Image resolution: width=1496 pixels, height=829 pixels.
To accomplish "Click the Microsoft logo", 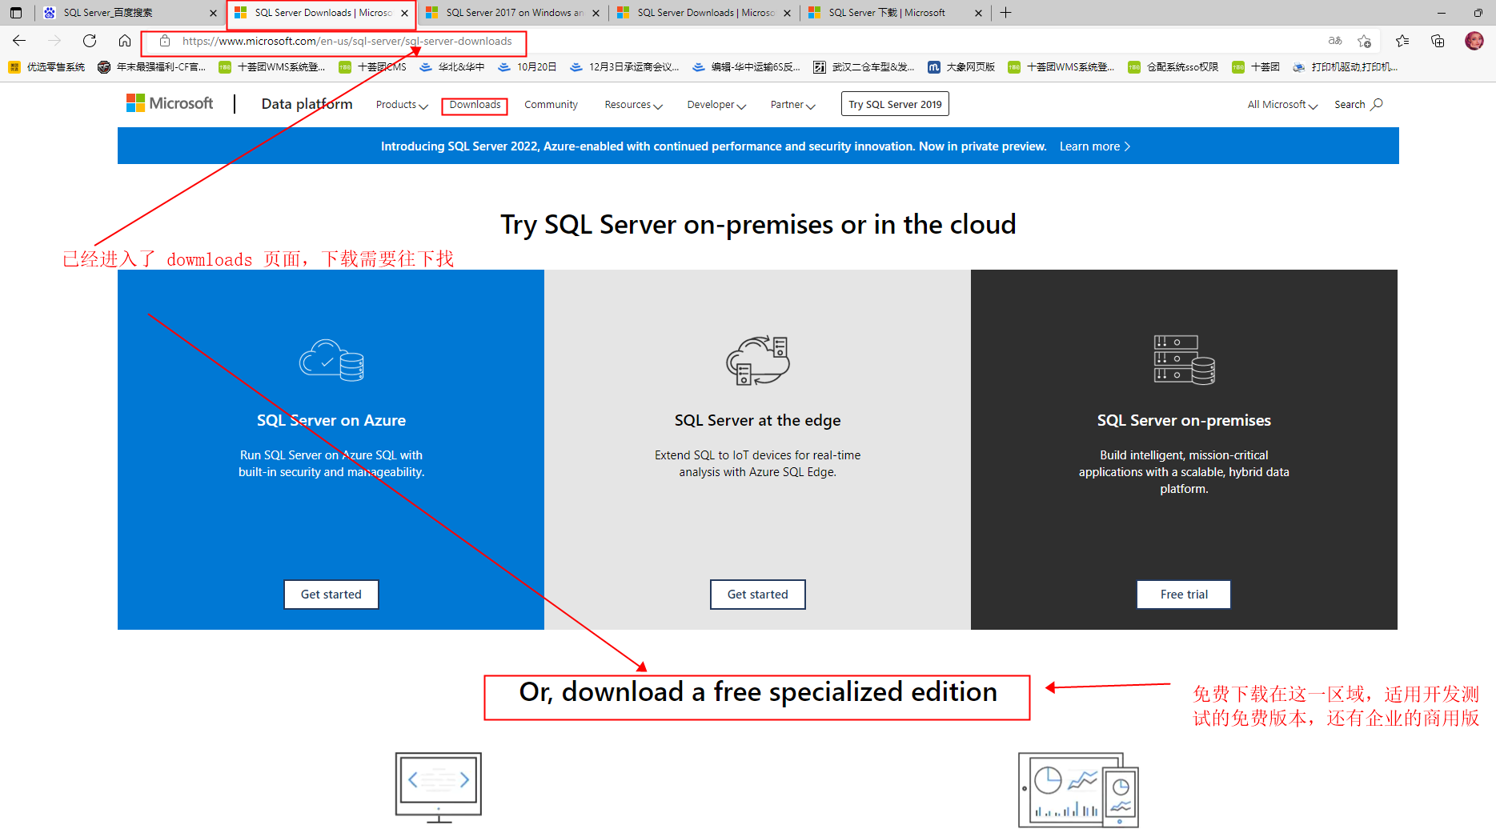I will pyautogui.click(x=170, y=103).
